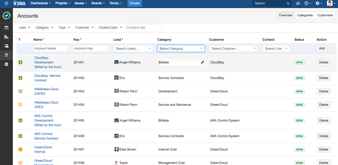Delete the Wikkkleea Cloud CAPEX account
Viewport: 338px width, 165px height.
[x=324, y=91]
